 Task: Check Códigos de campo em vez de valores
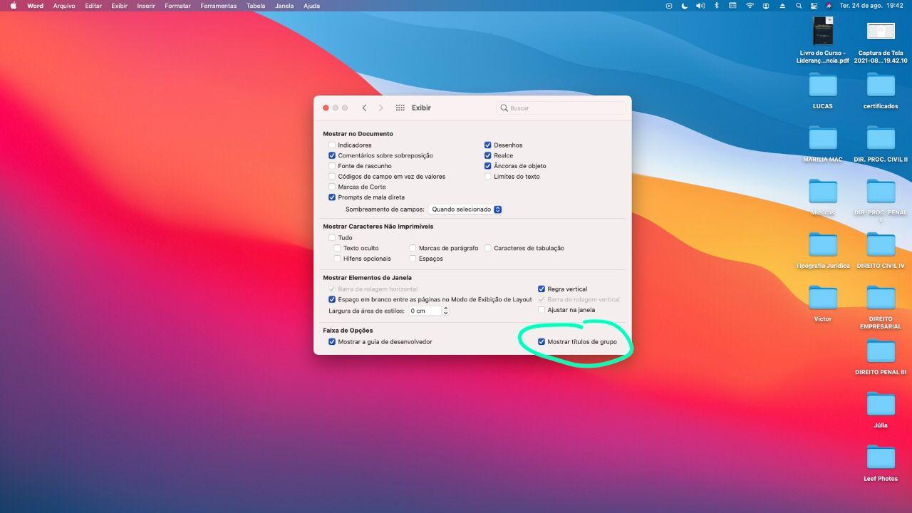tap(332, 177)
